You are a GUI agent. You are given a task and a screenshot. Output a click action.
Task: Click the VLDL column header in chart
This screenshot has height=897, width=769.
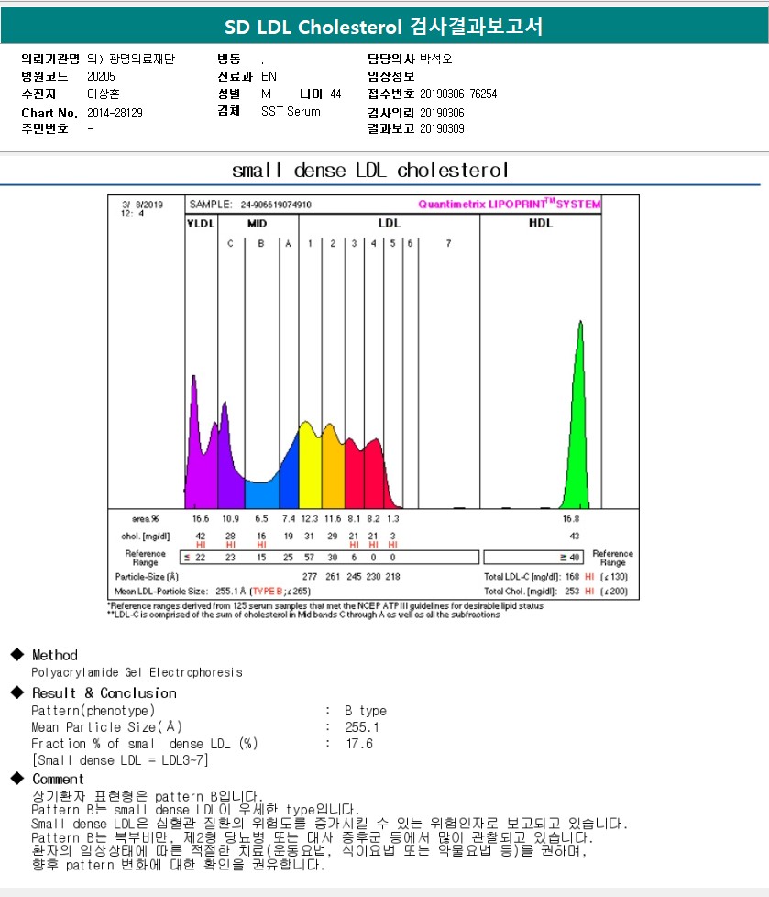pos(201,223)
